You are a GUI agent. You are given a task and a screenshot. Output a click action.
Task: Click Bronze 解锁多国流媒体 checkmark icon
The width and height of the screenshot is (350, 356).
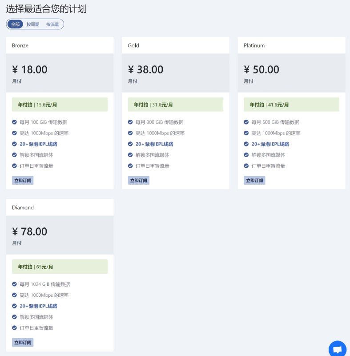point(14,155)
